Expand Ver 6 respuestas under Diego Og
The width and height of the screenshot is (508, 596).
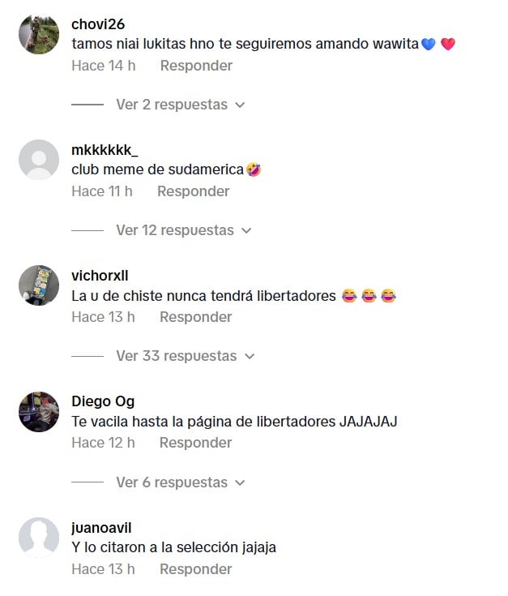[x=181, y=482]
